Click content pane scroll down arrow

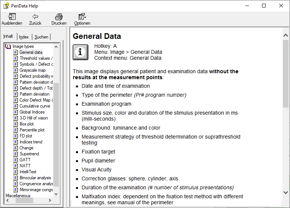[x=286, y=193]
